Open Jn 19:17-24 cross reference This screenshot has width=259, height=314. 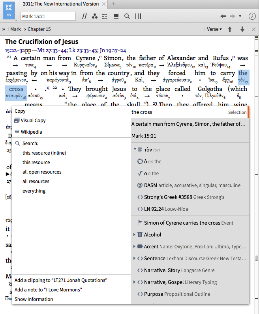[x=113, y=51]
